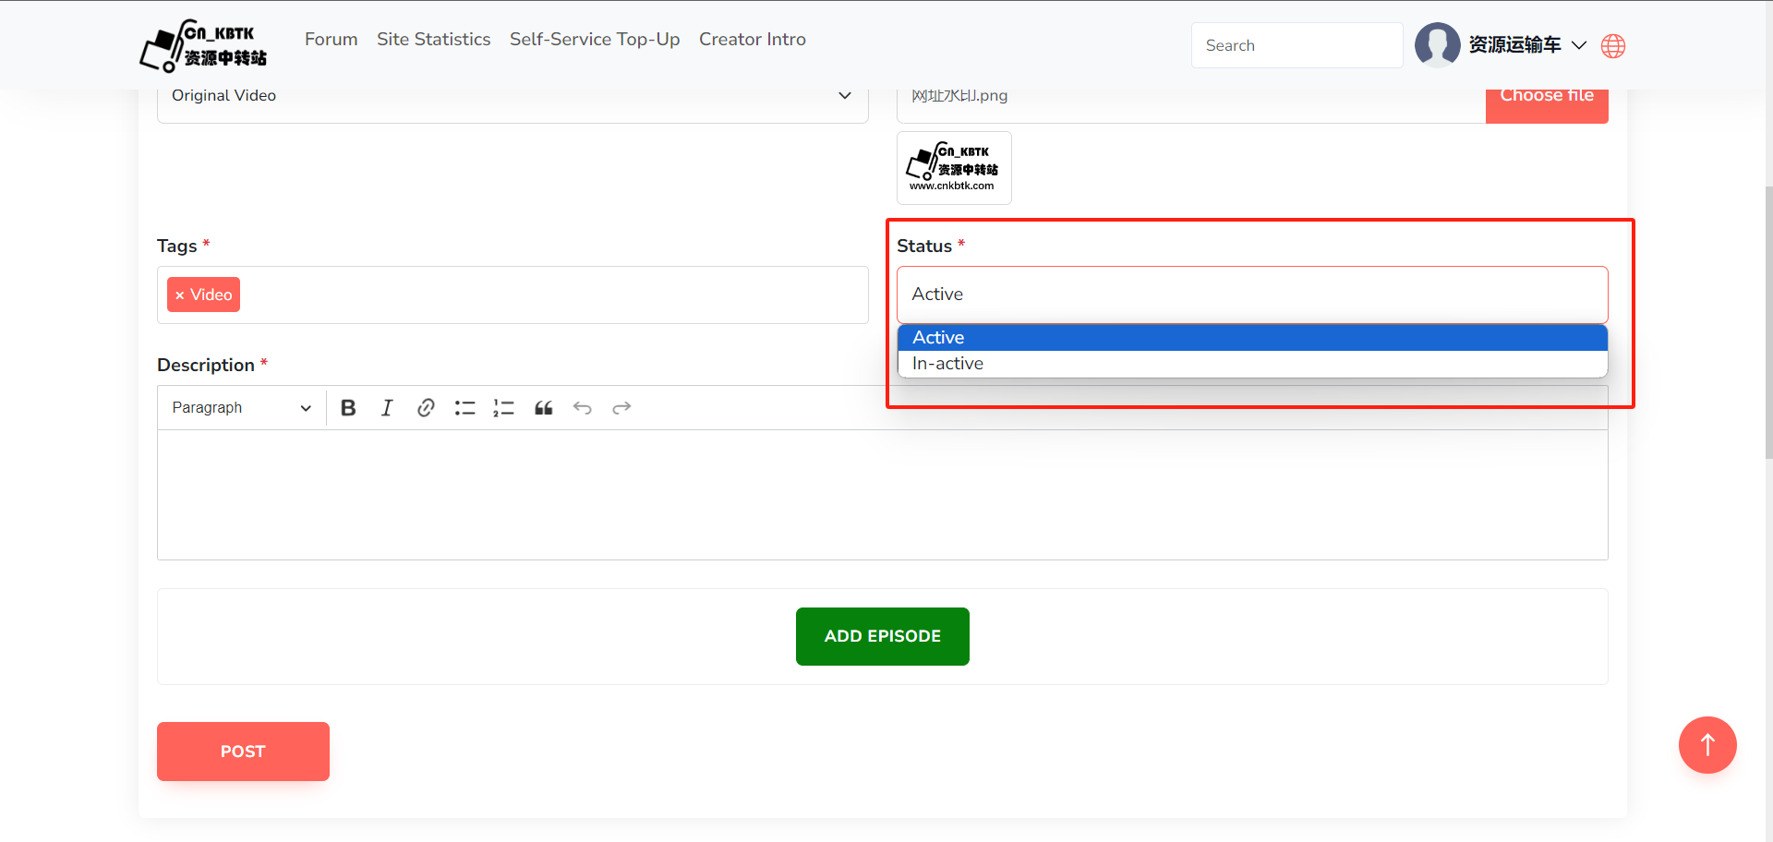Insert a link using the editor toolbar
This screenshot has width=1773, height=842.
426,408
